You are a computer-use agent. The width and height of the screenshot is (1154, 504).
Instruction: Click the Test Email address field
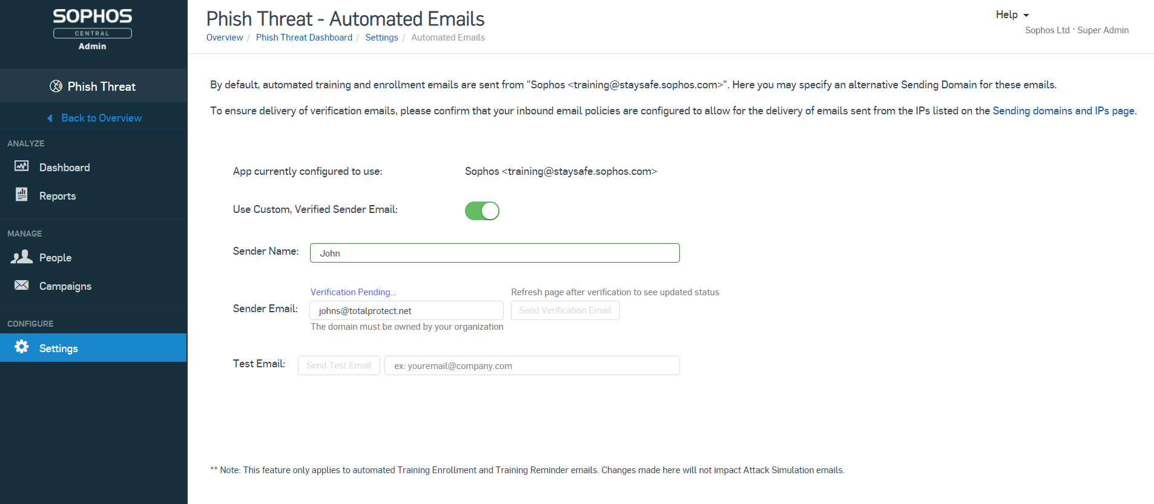(x=532, y=365)
